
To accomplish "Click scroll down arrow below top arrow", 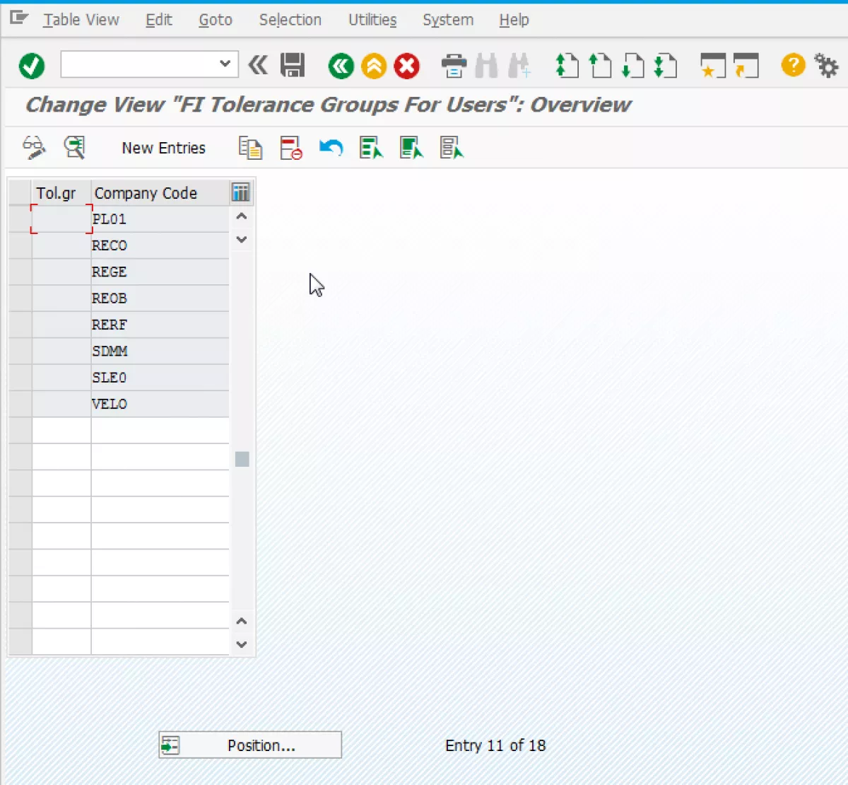I will tap(242, 239).
